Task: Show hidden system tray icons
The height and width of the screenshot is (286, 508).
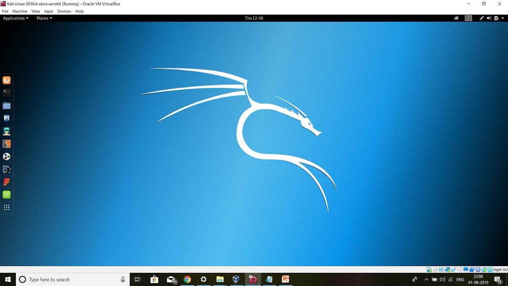Action: tap(426, 280)
